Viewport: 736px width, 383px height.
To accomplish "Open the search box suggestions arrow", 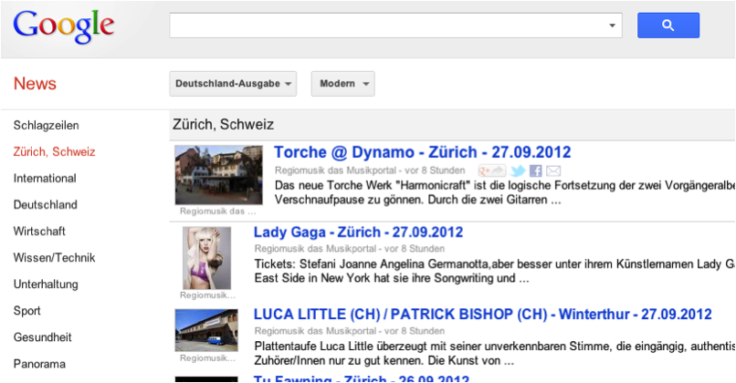I will tap(612, 26).
